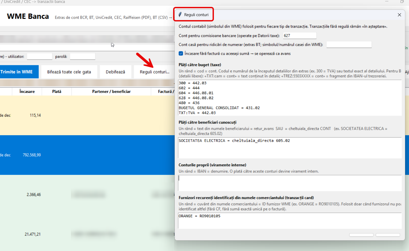The width and height of the screenshot is (409, 251).
Task: Click the rule line '604 = 446.08.01'
Action: [x=196, y=93]
